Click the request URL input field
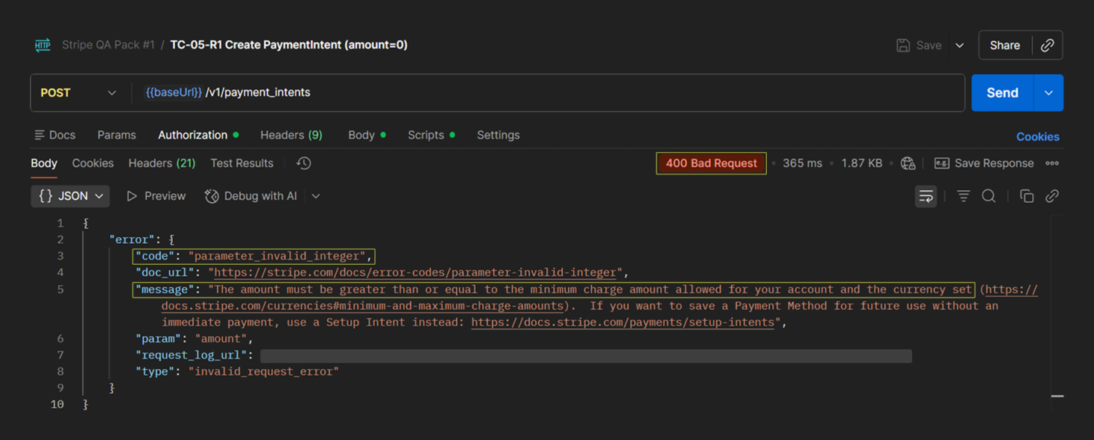Viewport: 1094px width, 440px height. tap(547, 92)
